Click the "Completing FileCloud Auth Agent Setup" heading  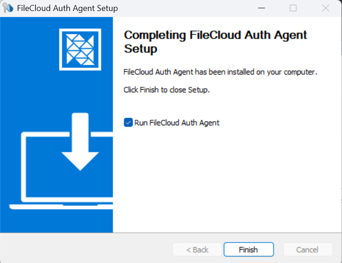point(215,42)
